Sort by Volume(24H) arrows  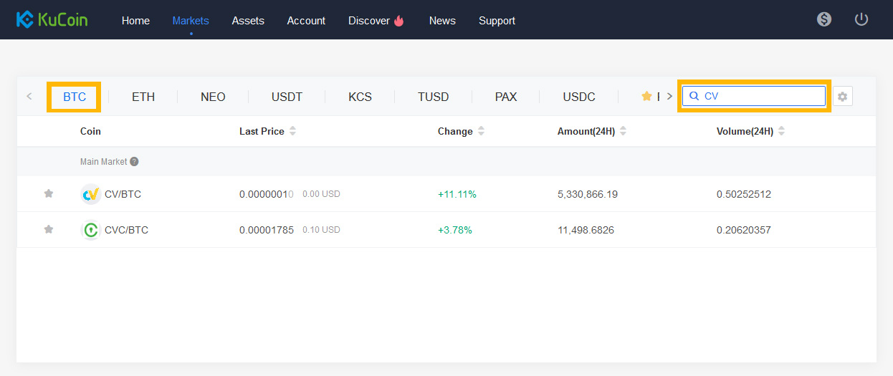tap(781, 131)
